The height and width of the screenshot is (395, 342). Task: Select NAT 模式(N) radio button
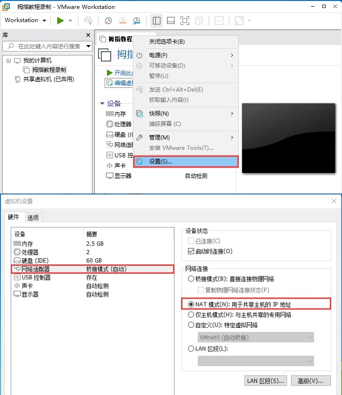[x=191, y=304]
